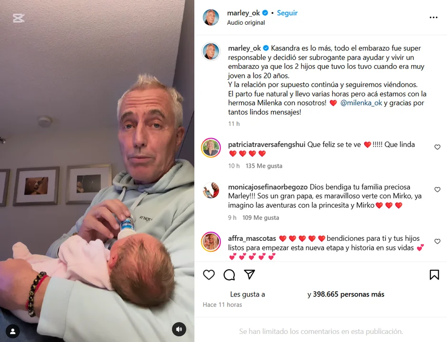Save the post with the bookmark icon

click(x=434, y=275)
